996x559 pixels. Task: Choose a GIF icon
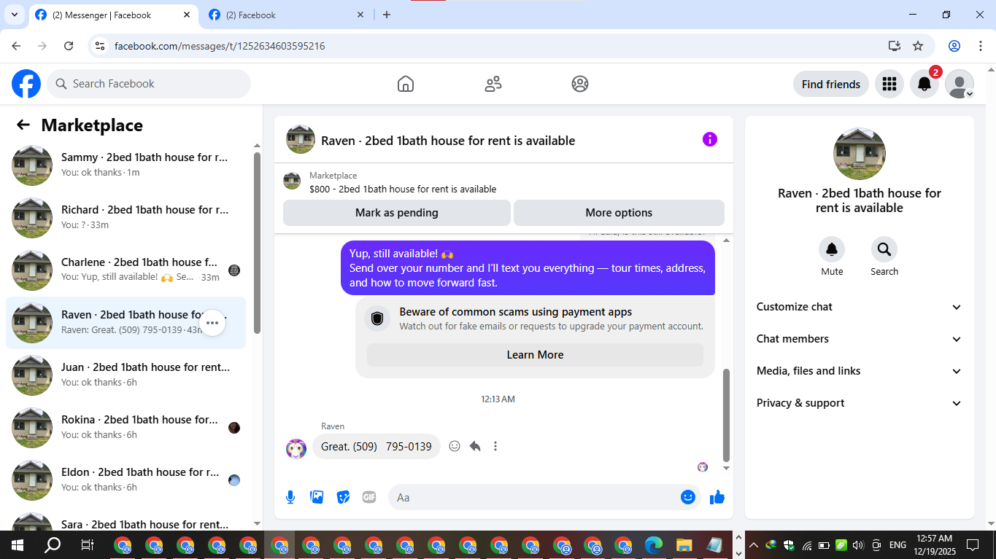click(369, 497)
